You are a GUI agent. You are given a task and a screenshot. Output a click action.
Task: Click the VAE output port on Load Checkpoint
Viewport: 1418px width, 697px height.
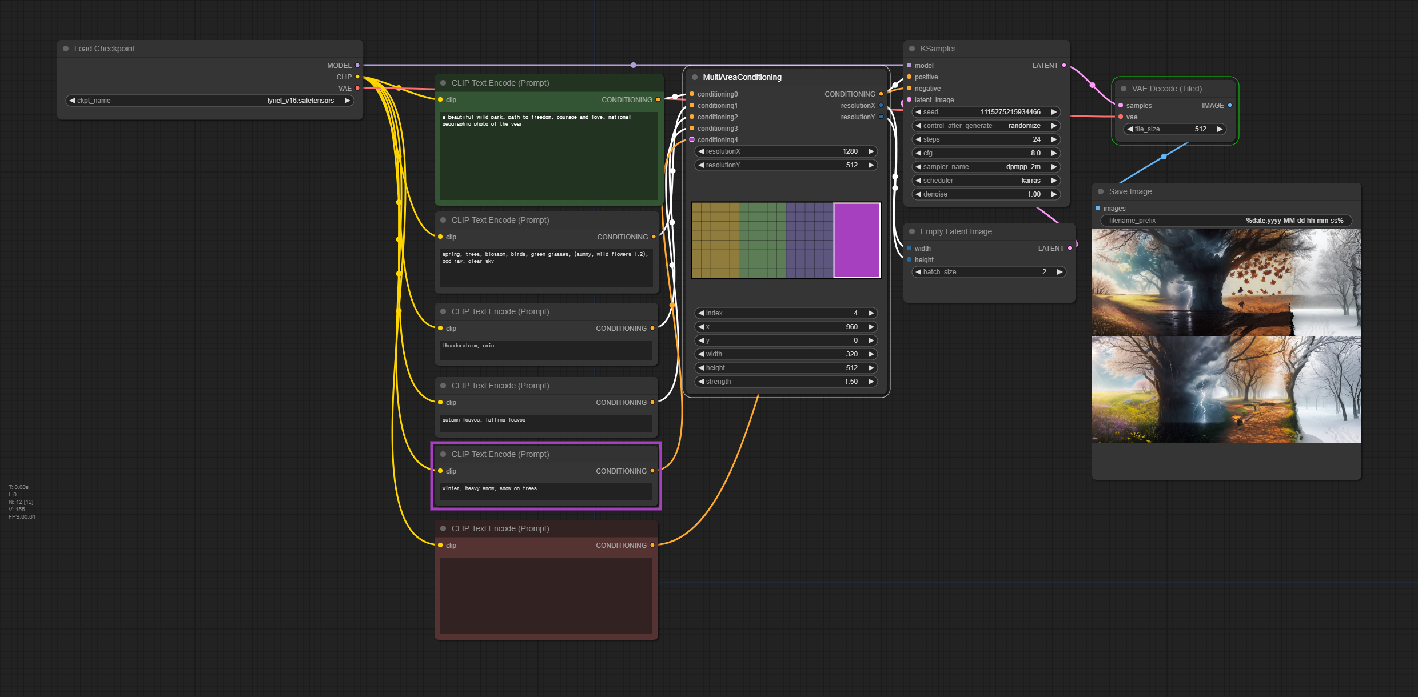pyautogui.click(x=357, y=88)
